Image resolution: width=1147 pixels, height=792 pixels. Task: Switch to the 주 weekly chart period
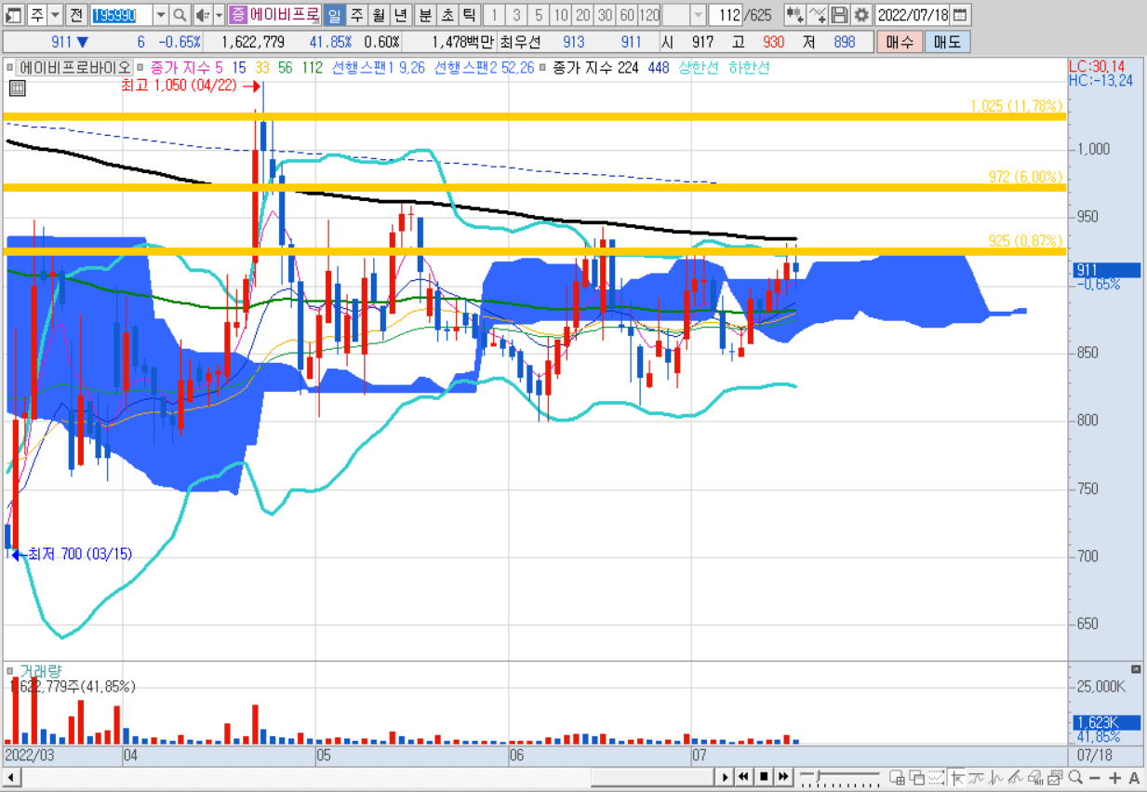pyautogui.click(x=356, y=15)
